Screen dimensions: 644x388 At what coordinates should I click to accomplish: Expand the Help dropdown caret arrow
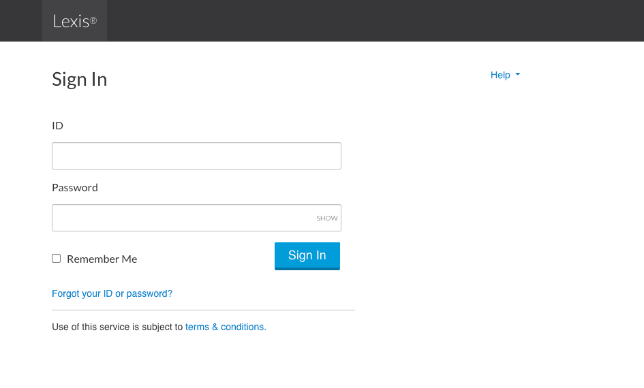pos(517,75)
